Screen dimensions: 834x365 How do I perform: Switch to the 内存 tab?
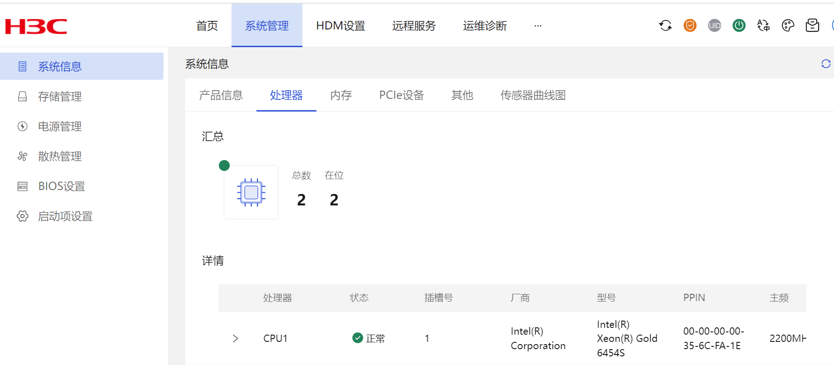341,95
